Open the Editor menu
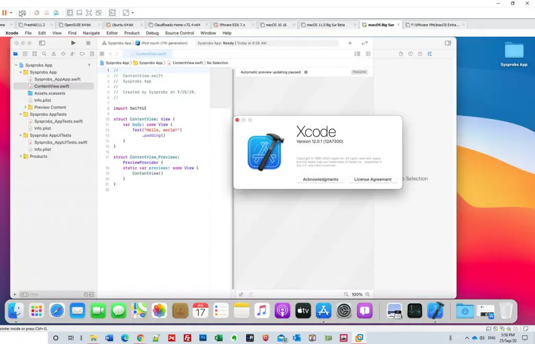 (112, 33)
